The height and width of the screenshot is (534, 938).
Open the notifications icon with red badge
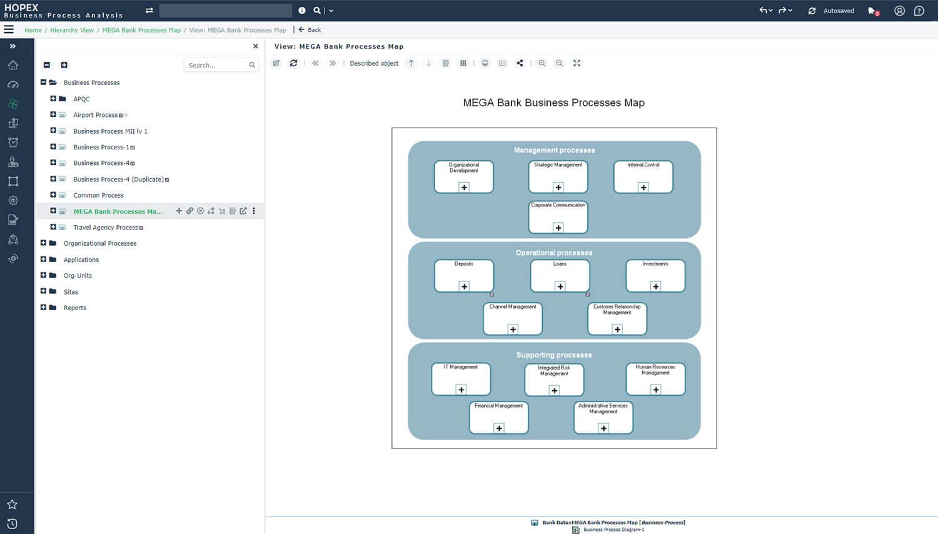click(x=873, y=11)
